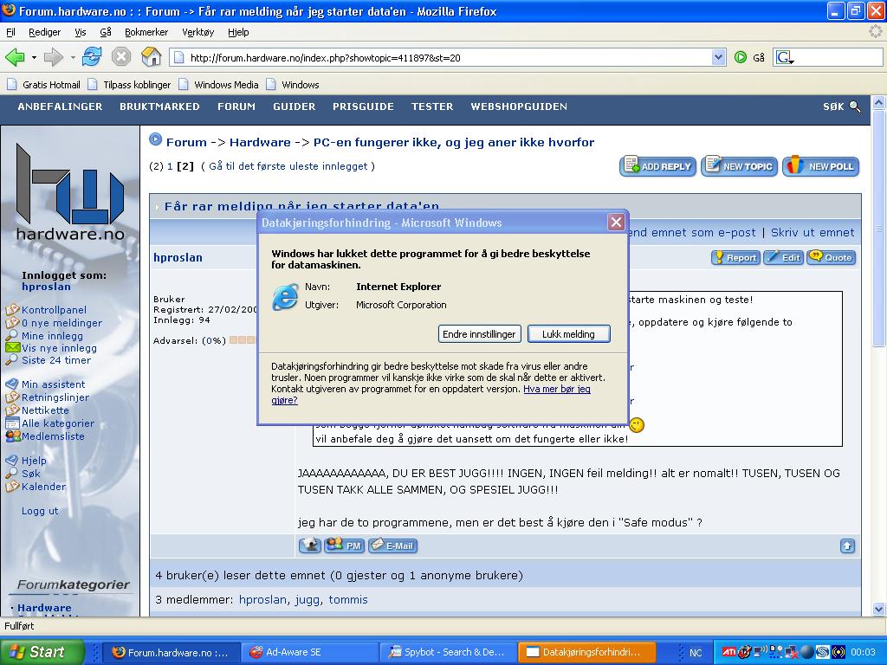
Task: Open the Bokmerker menu
Action: coord(146,32)
